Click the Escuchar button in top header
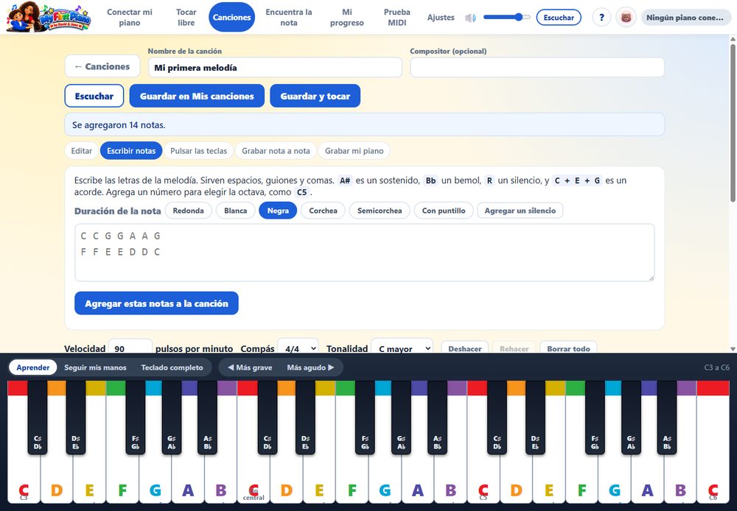Image resolution: width=737 pixels, height=511 pixels. 559,18
